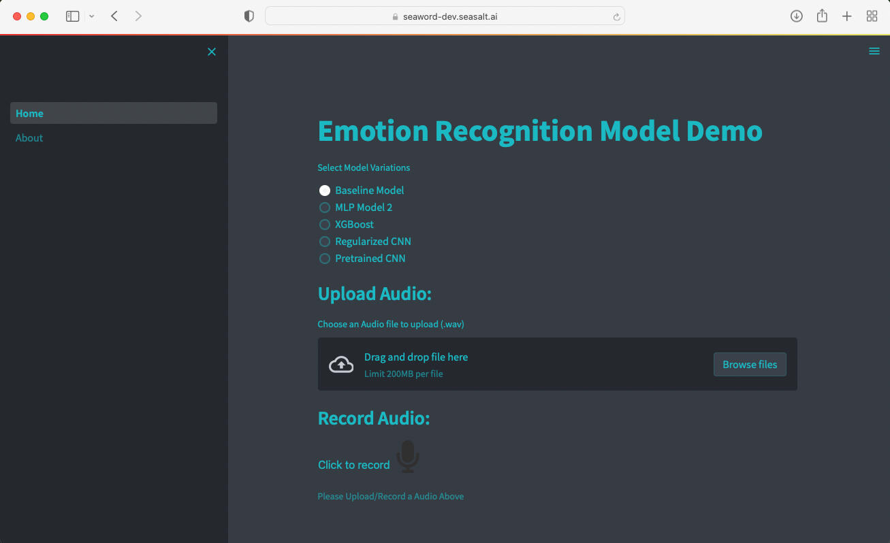Reload the page with the refresh icon
The width and height of the screenshot is (890, 543).
[x=616, y=17]
